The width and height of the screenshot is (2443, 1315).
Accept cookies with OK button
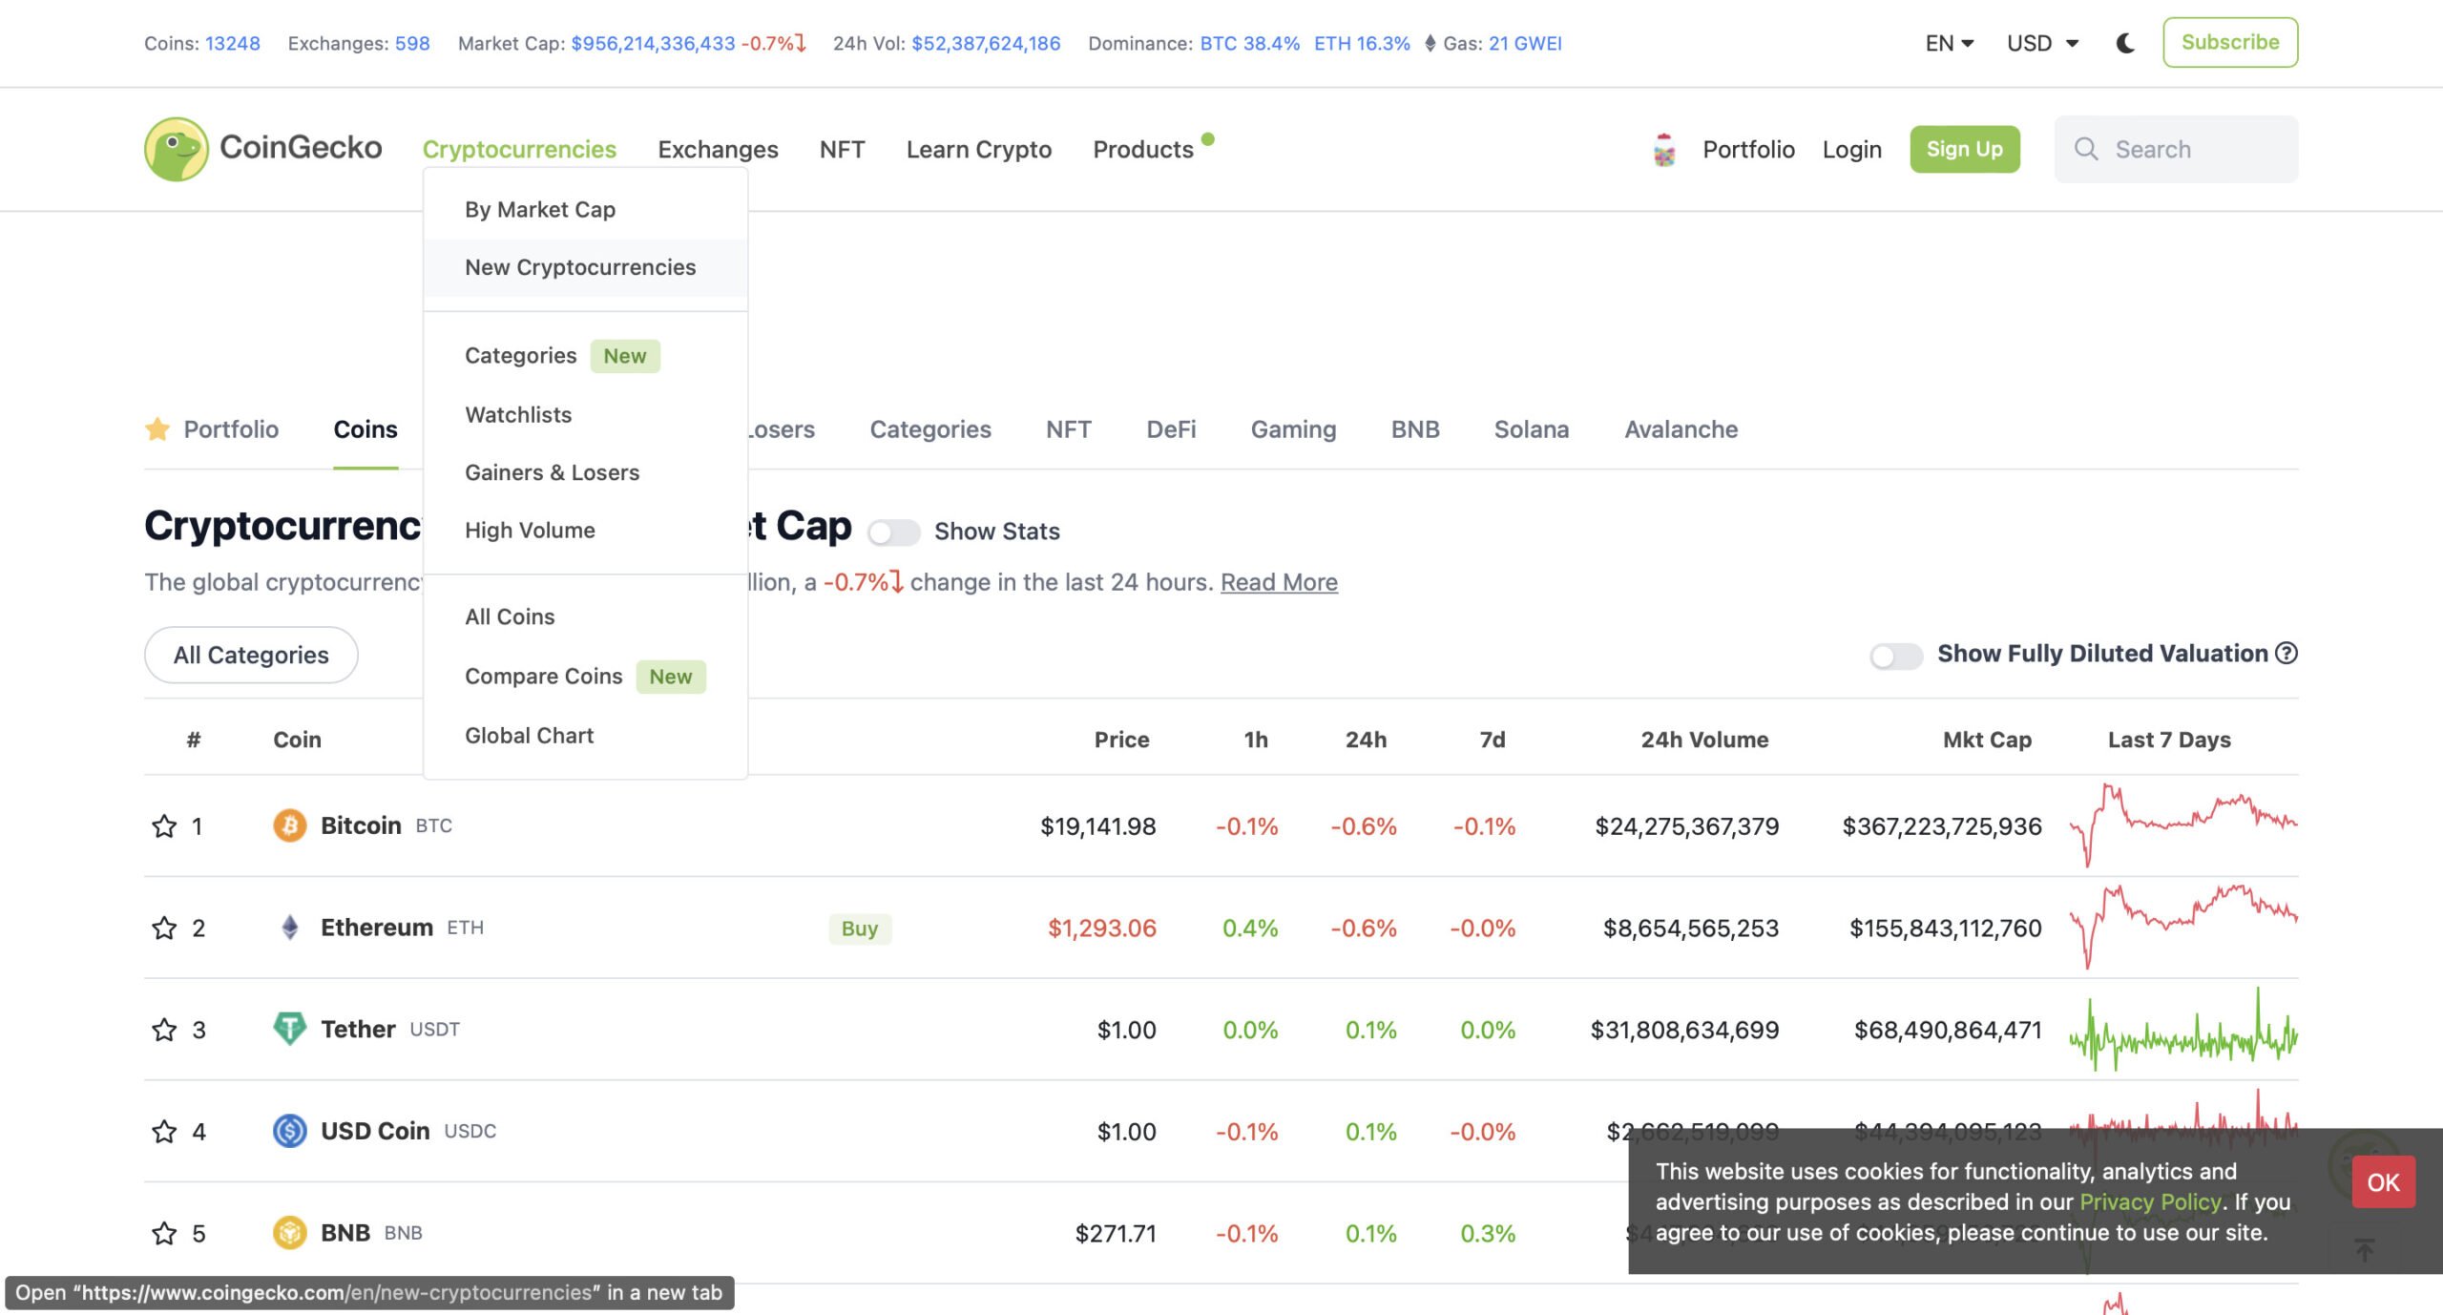click(x=2383, y=1182)
